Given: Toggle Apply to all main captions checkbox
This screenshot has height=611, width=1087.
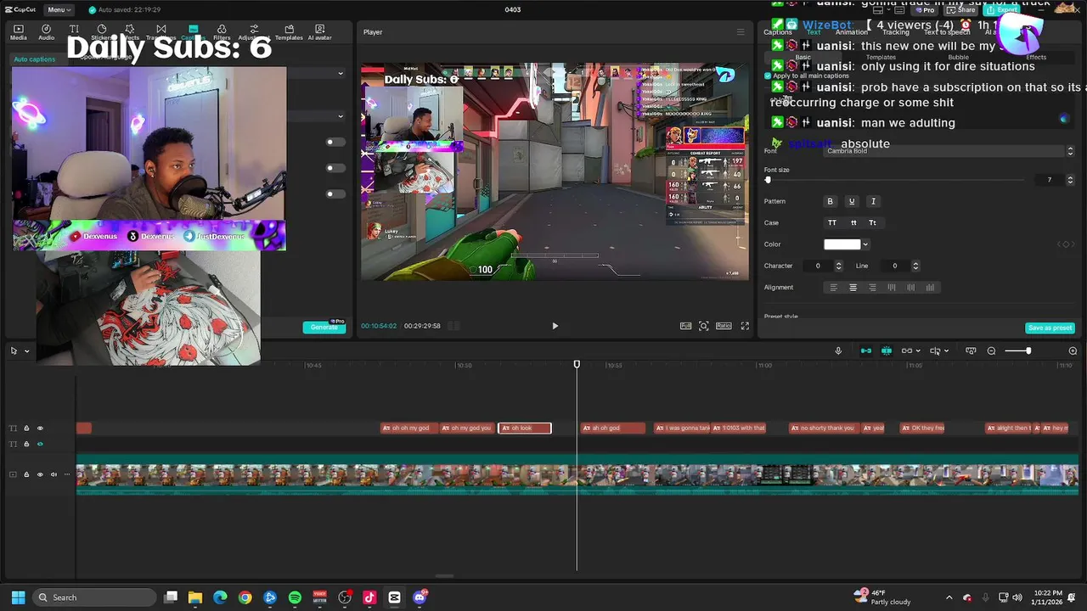Looking at the screenshot, I should point(768,76).
